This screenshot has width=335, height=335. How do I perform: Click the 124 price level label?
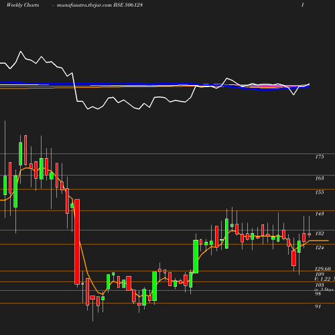point(320,247)
